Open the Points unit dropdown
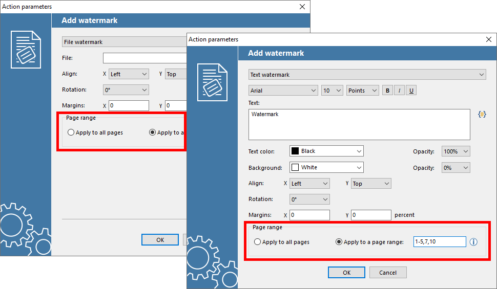Screen dimensions: 497x289 click(362, 91)
